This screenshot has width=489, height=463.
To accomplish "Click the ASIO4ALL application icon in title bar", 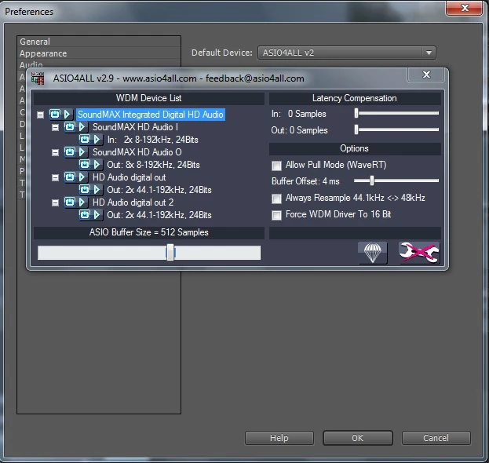I will point(38,78).
